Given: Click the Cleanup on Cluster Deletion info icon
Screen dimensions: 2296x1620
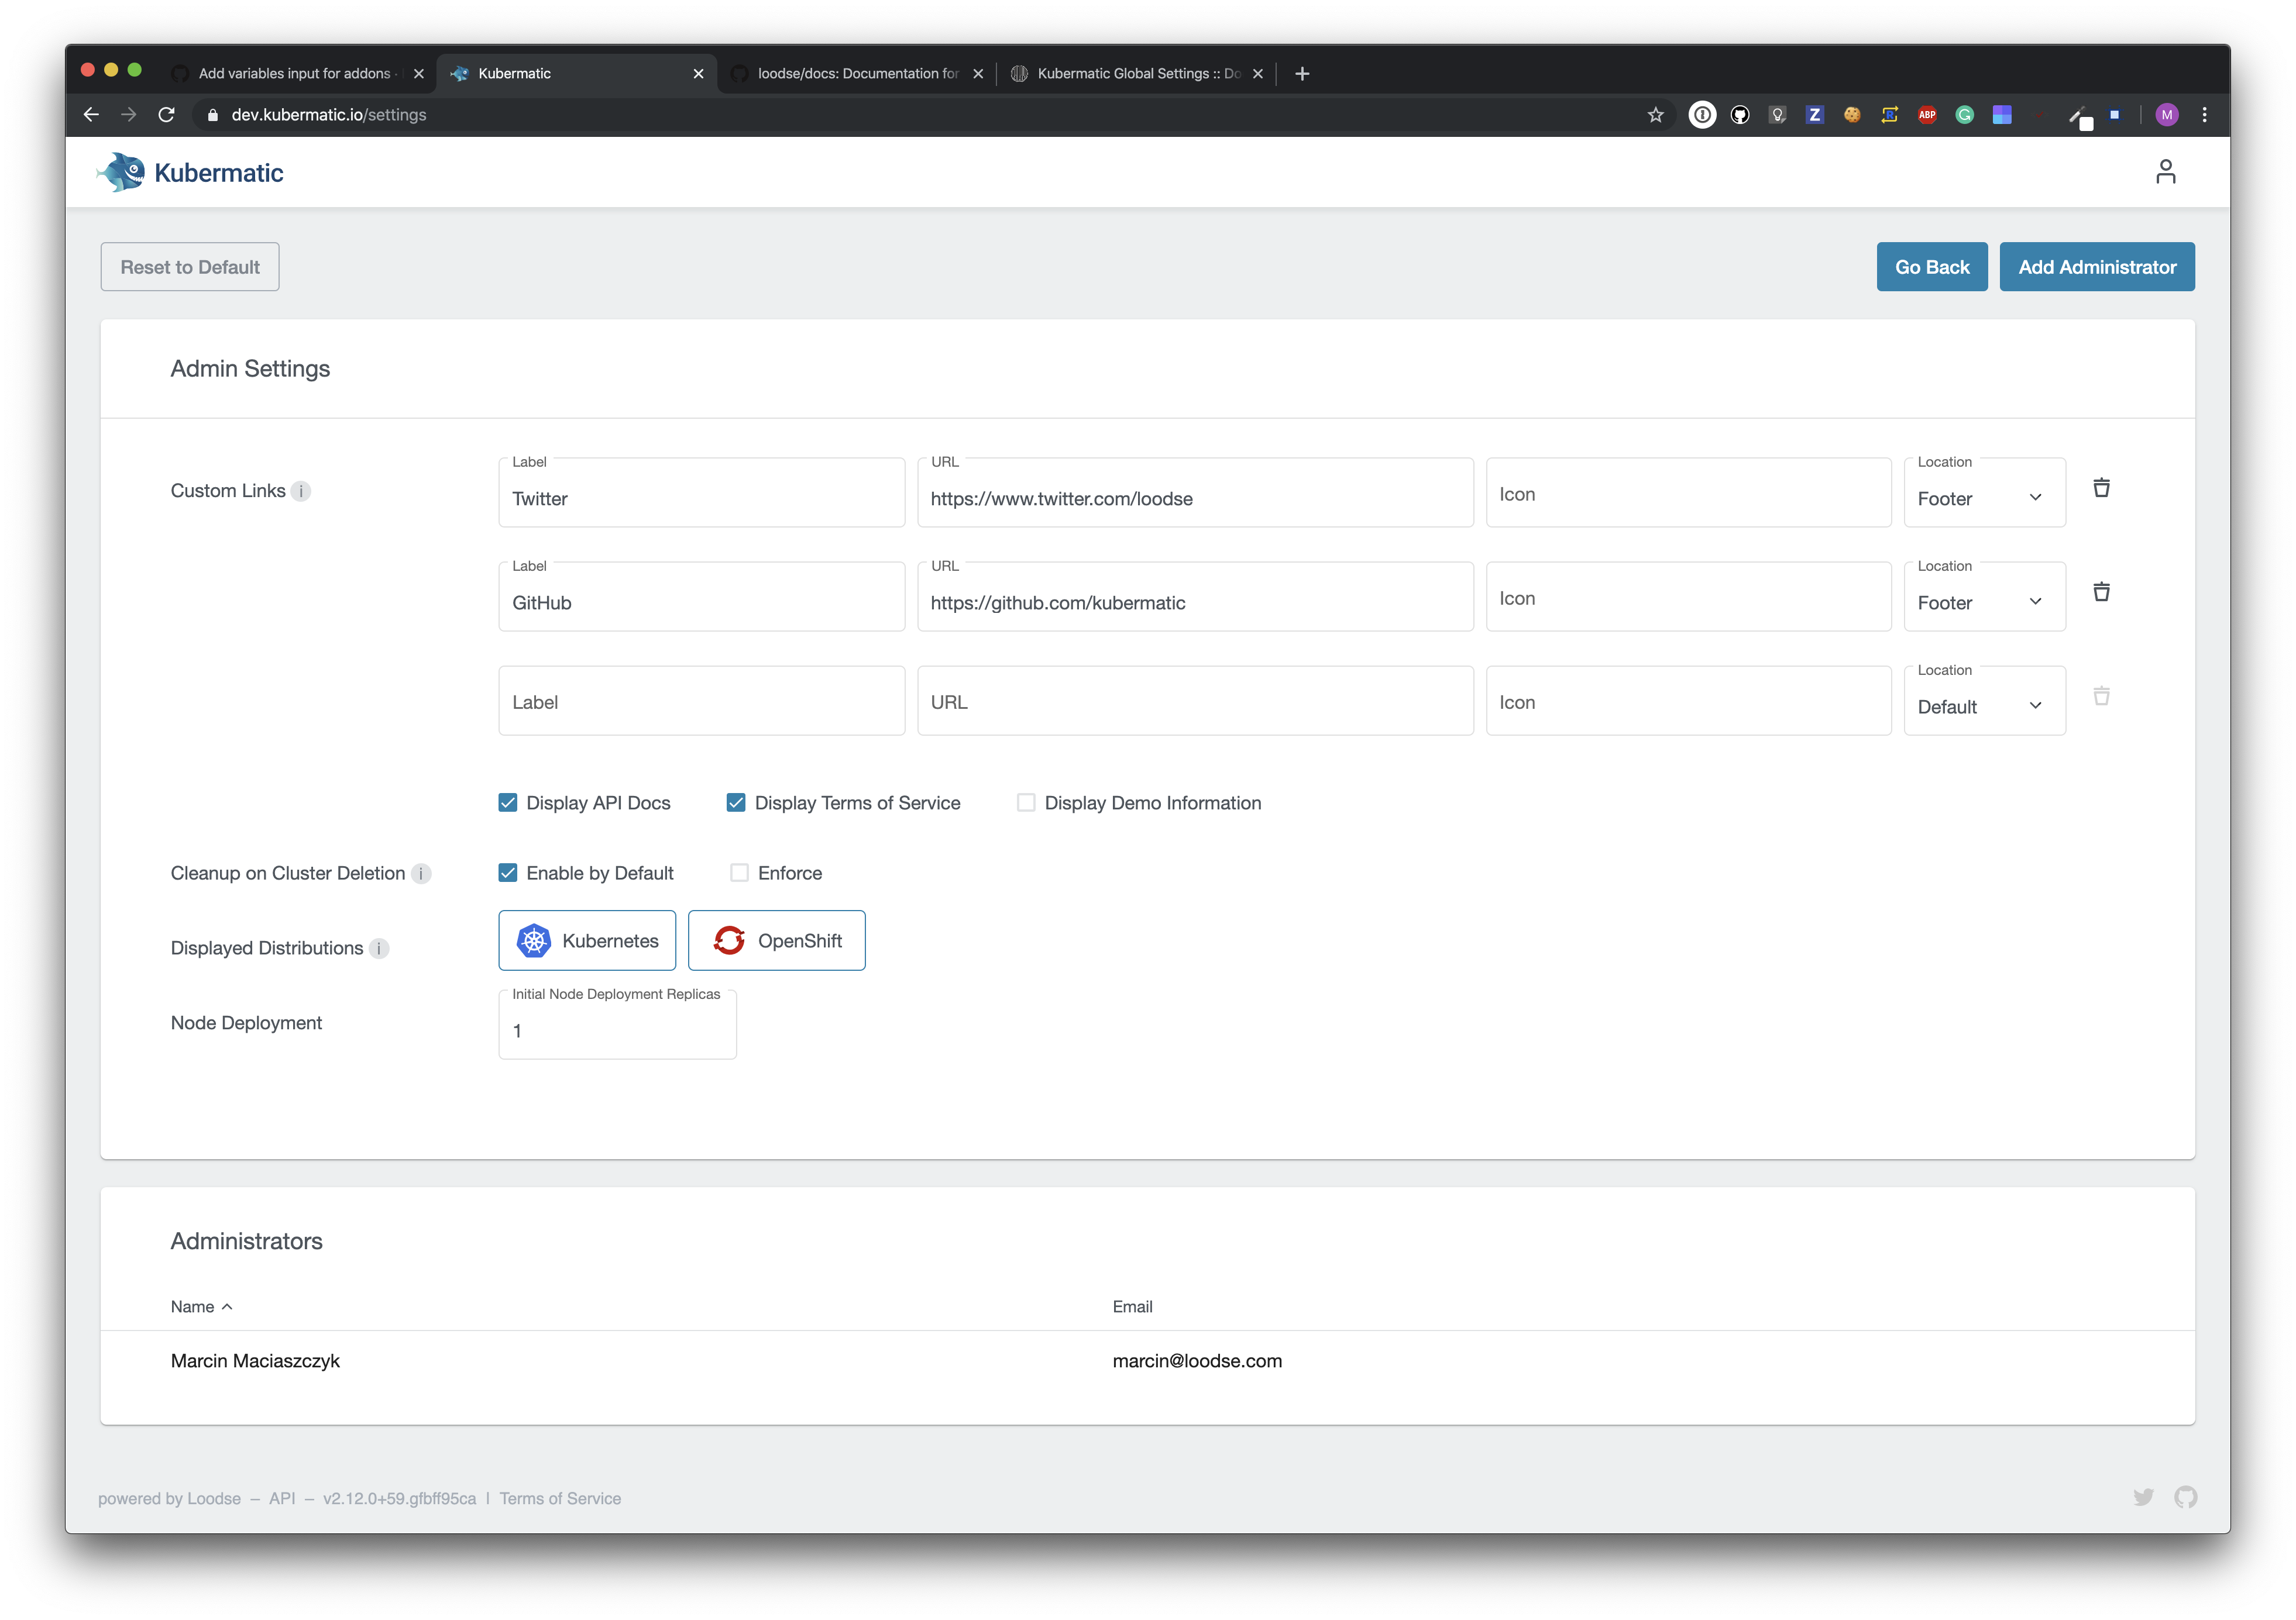Looking at the screenshot, I should tap(422, 873).
